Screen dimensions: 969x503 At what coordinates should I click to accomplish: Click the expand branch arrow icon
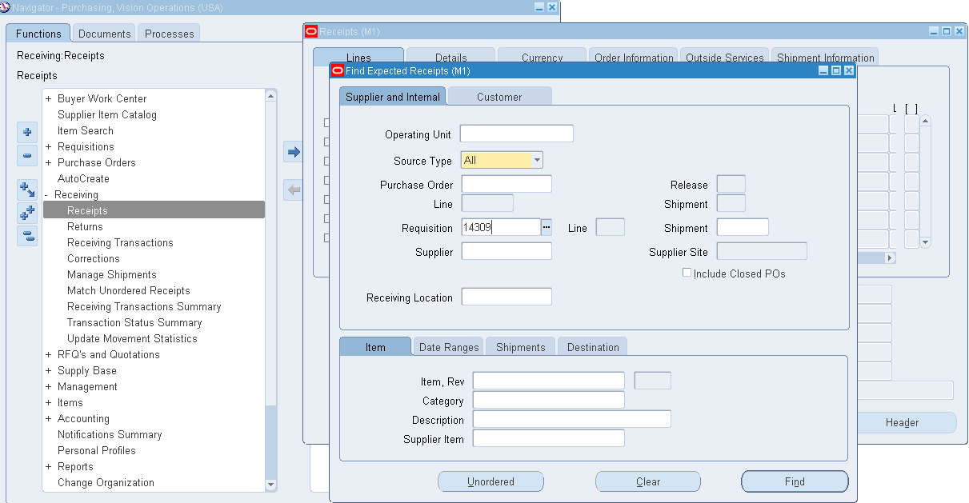coord(27,186)
